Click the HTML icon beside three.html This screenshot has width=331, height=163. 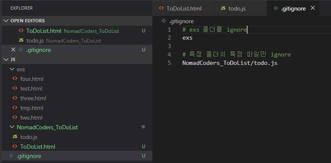15,98
